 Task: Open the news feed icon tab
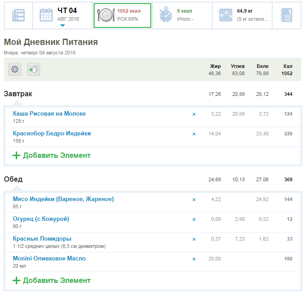18,15
